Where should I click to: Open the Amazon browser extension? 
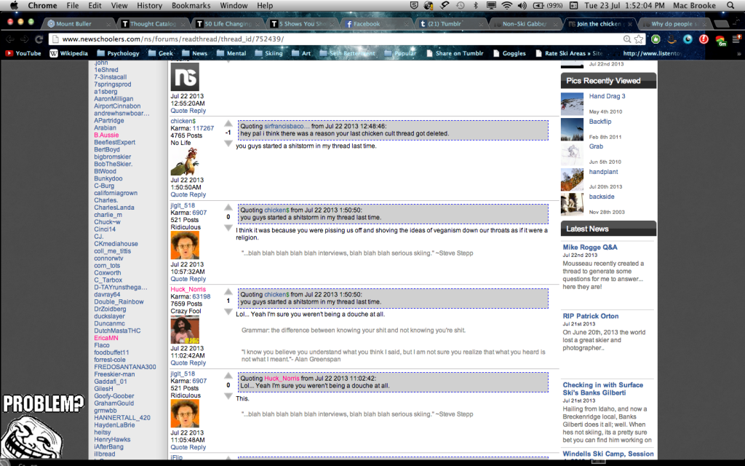point(672,38)
